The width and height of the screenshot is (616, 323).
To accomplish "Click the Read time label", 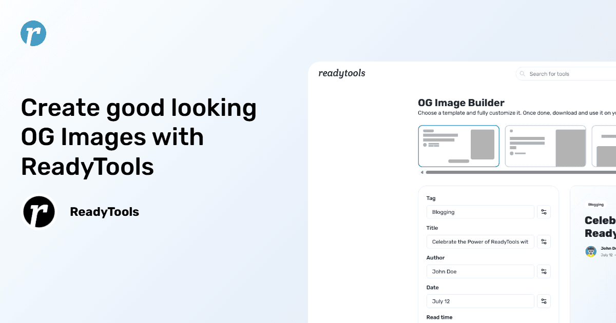I will click(x=439, y=317).
